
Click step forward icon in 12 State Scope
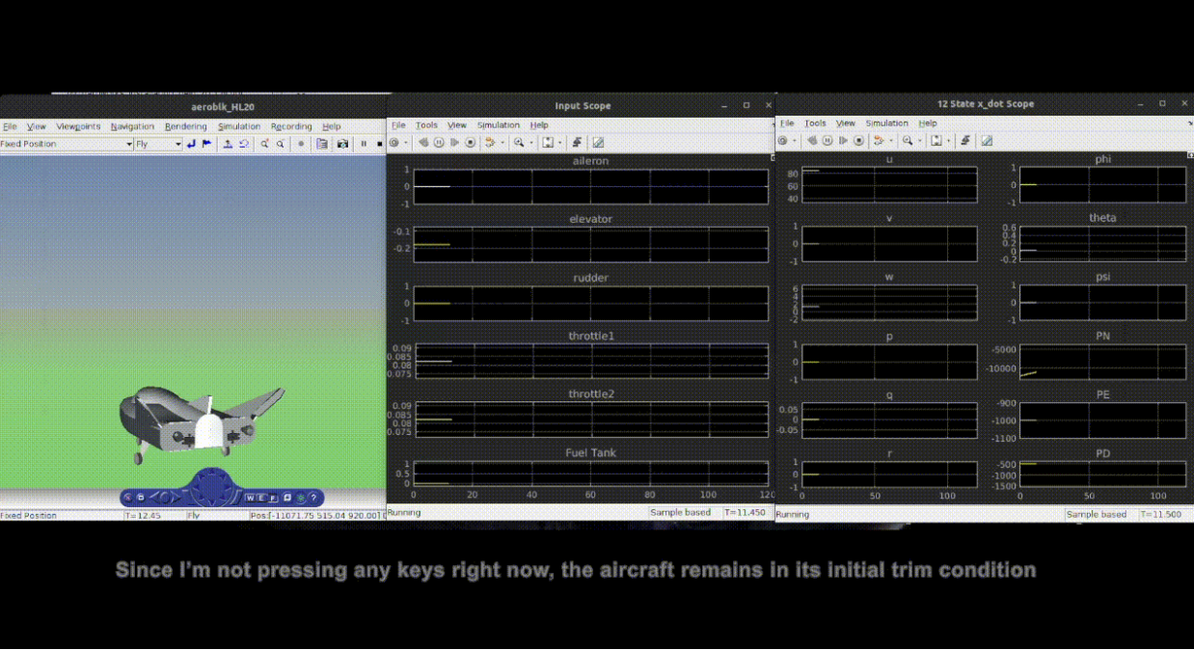click(x=843, y=141)
